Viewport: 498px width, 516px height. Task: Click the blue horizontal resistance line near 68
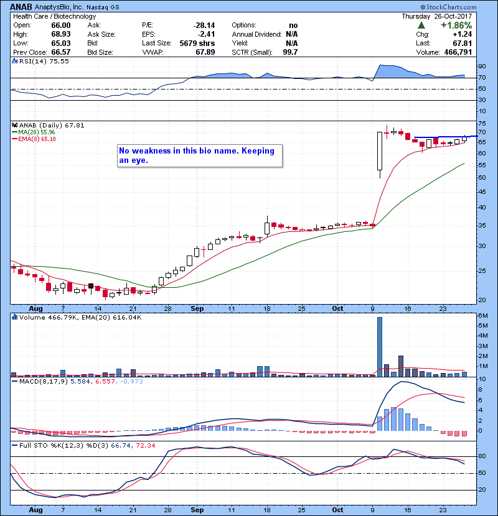446,137
